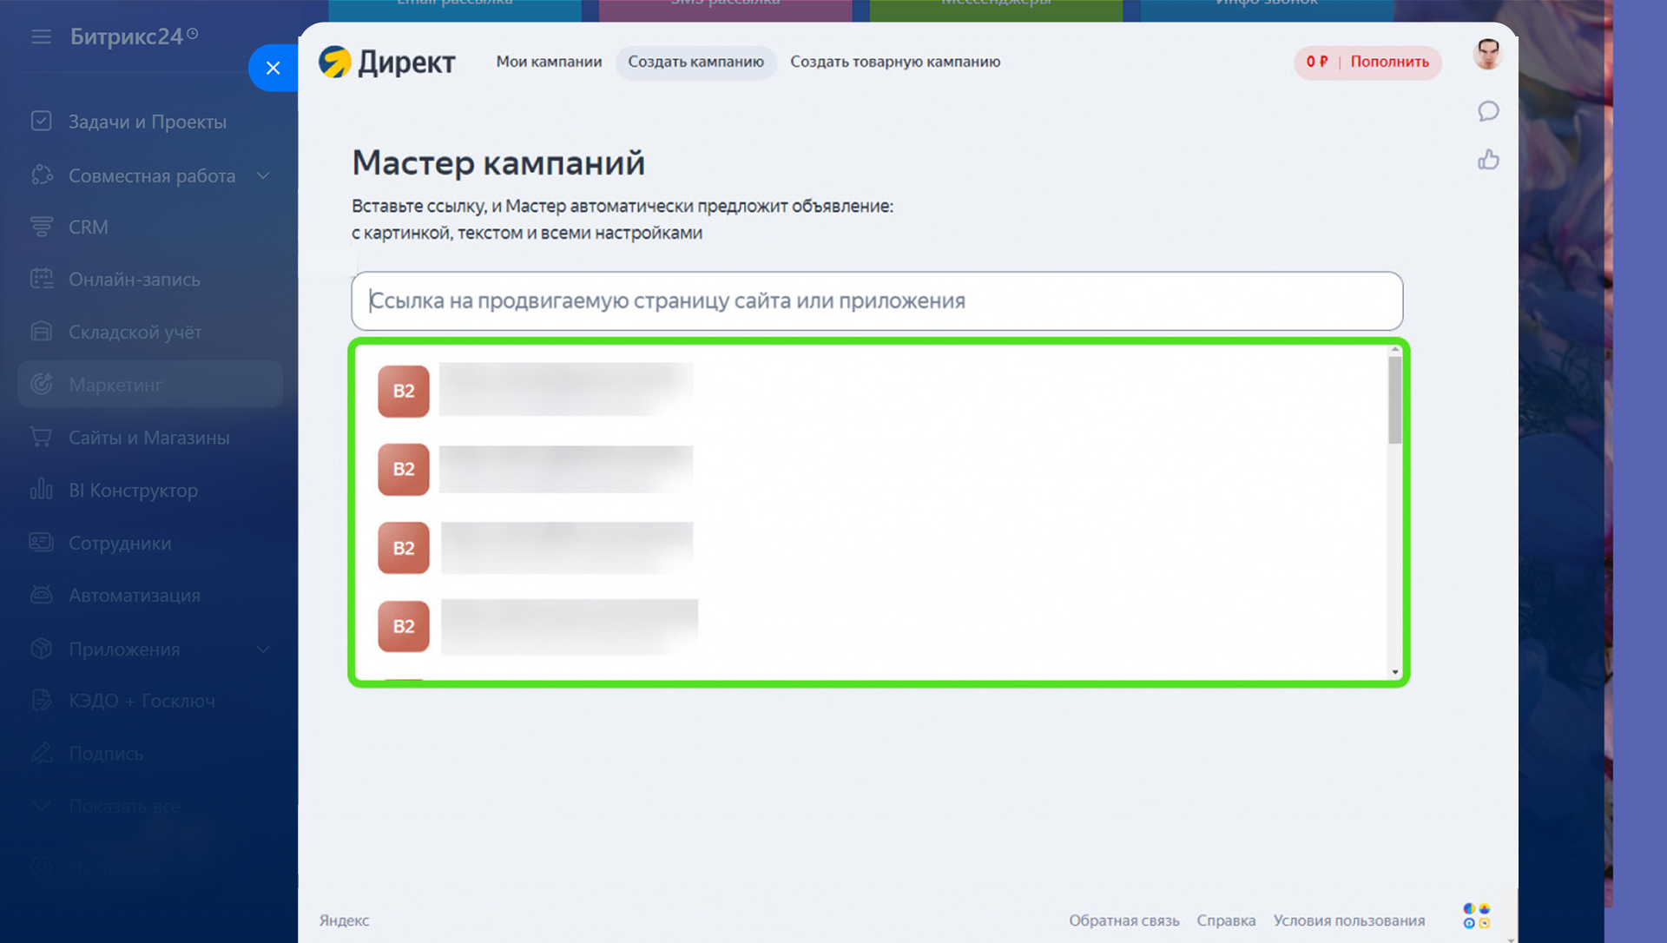This screenshot has height=943, width=1667.
Task: Open the Сотрудники section
Action: click(120, 543)
